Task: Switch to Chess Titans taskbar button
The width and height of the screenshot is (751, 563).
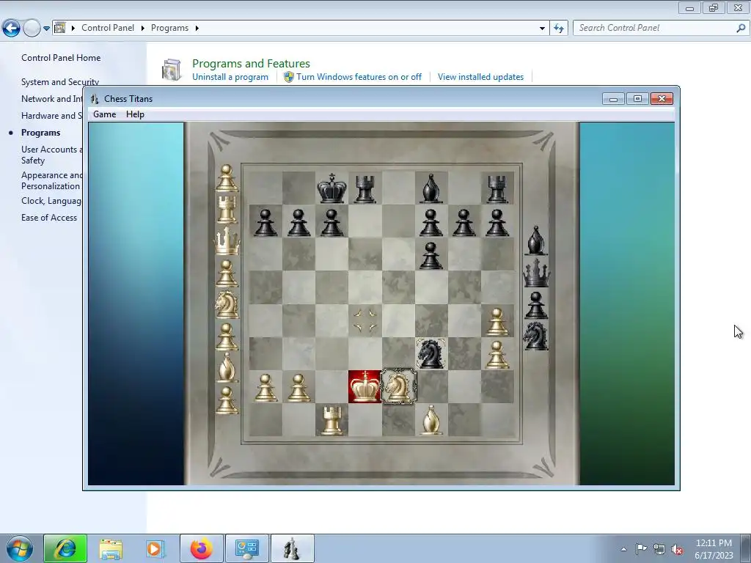Action: coord(293,548)
